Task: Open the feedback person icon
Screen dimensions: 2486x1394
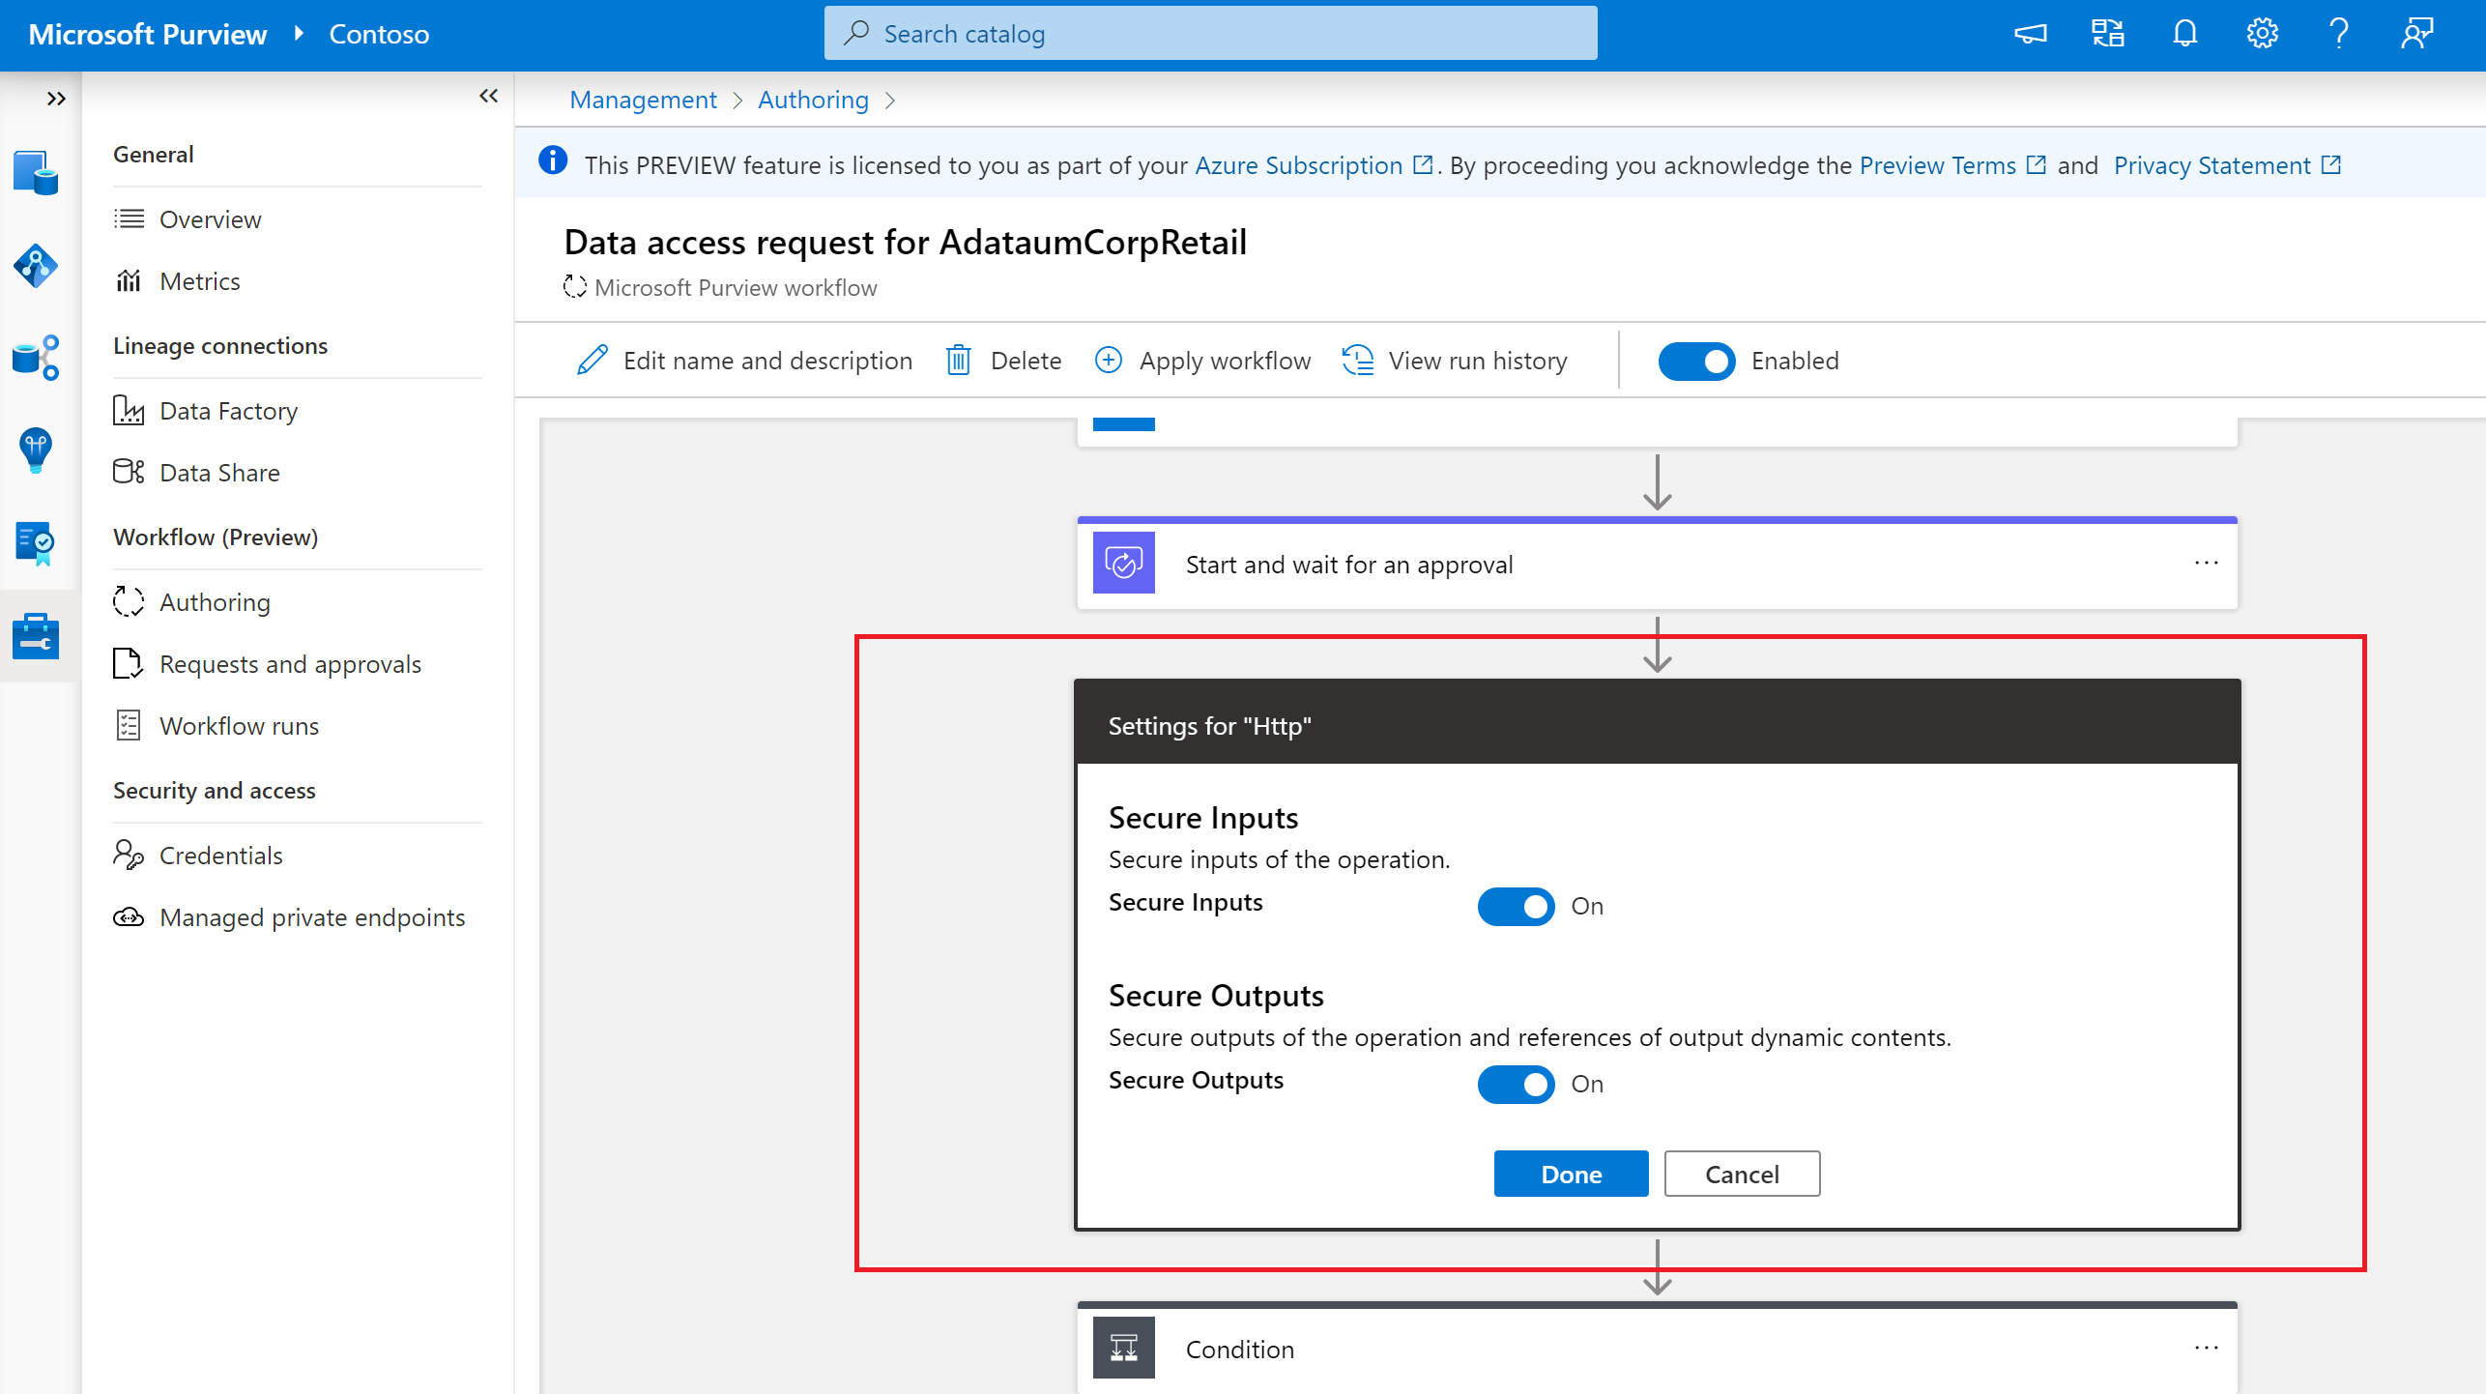Action: click(x=2416, y=34)
